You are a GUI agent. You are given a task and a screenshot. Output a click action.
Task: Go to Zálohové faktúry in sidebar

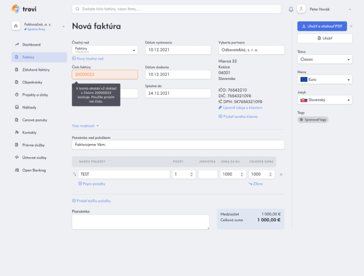pyautogui.click(x=36, y=69)
